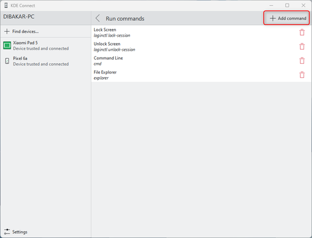Click the Pixel 6a phone icon
312x238 pixels.
(7, 61)
